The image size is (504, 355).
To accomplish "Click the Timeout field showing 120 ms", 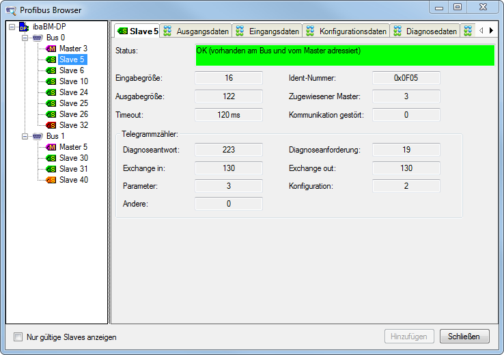I will 229,115.
